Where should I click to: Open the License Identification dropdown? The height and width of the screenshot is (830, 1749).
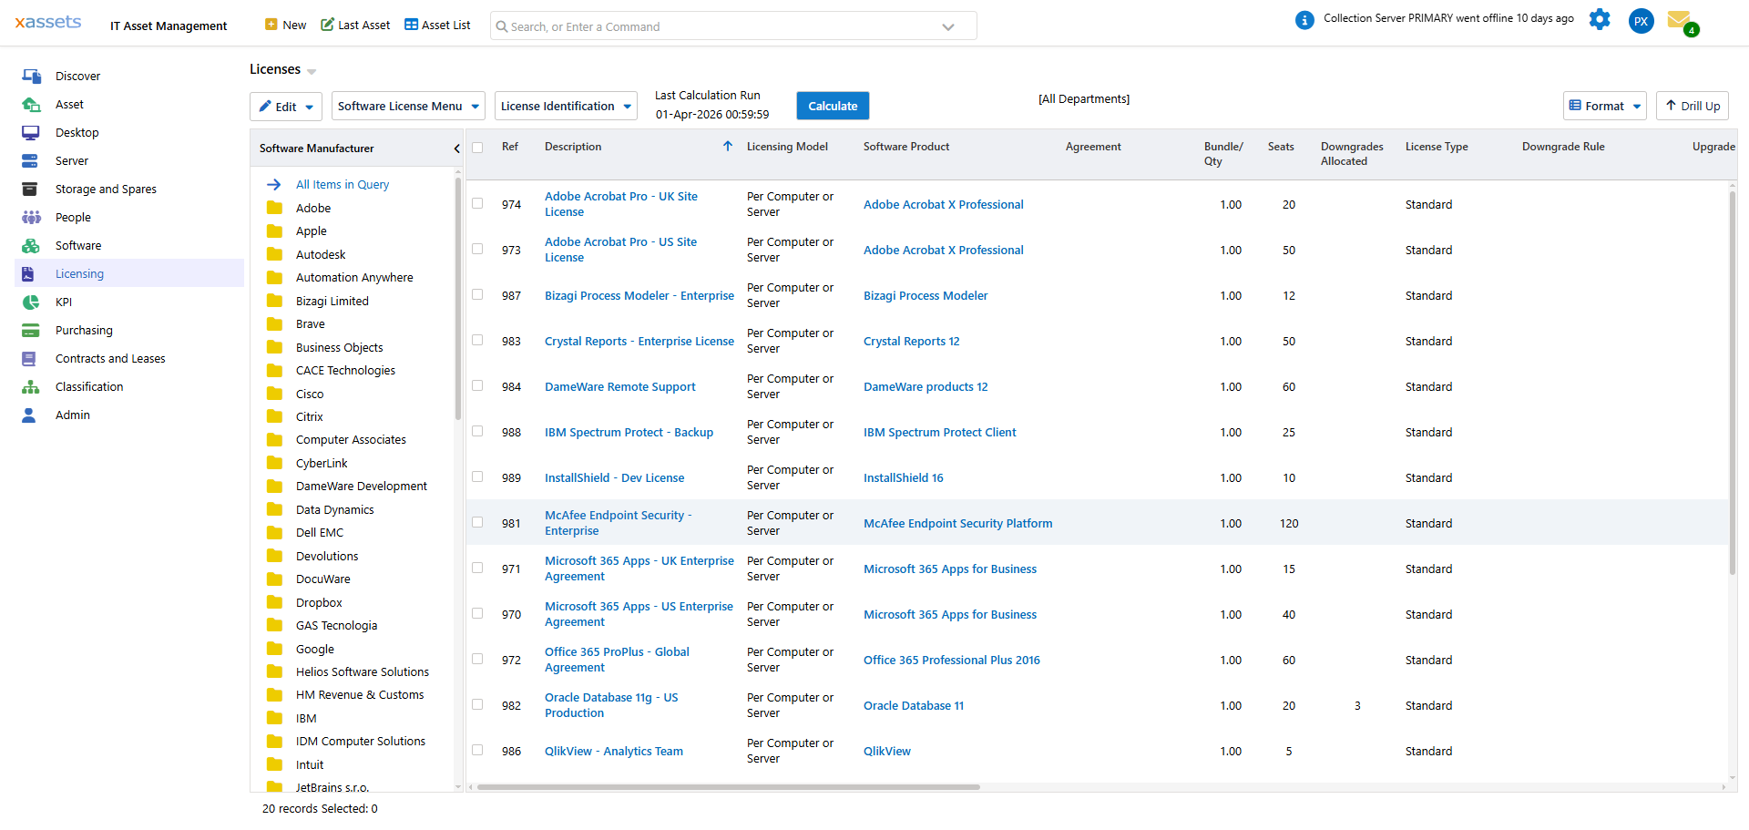(x=565, y=106)
